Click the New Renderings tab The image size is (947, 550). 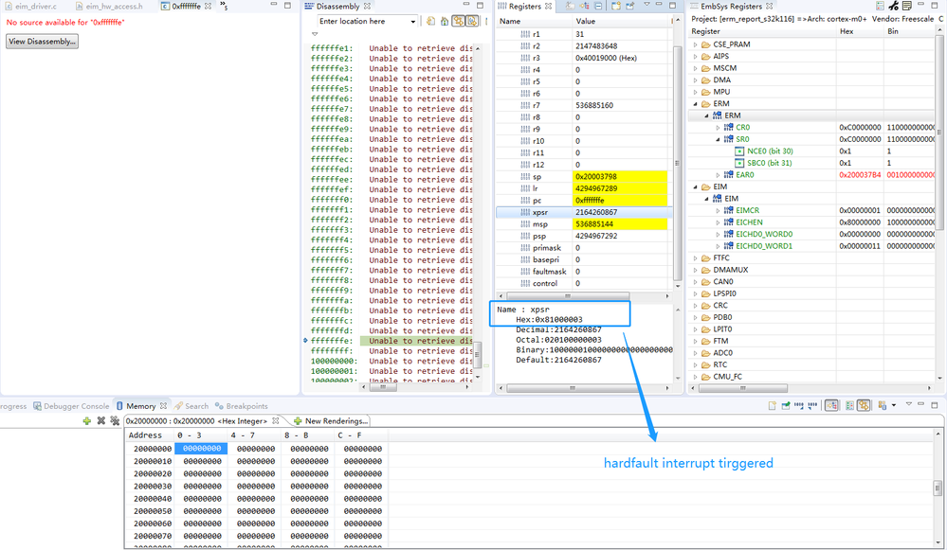(331, 421)
